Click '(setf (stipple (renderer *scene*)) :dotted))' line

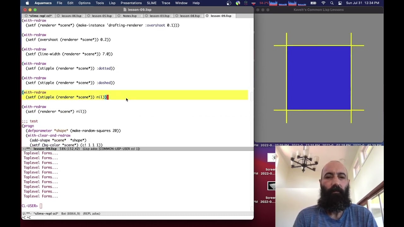(x=70, y=68)
